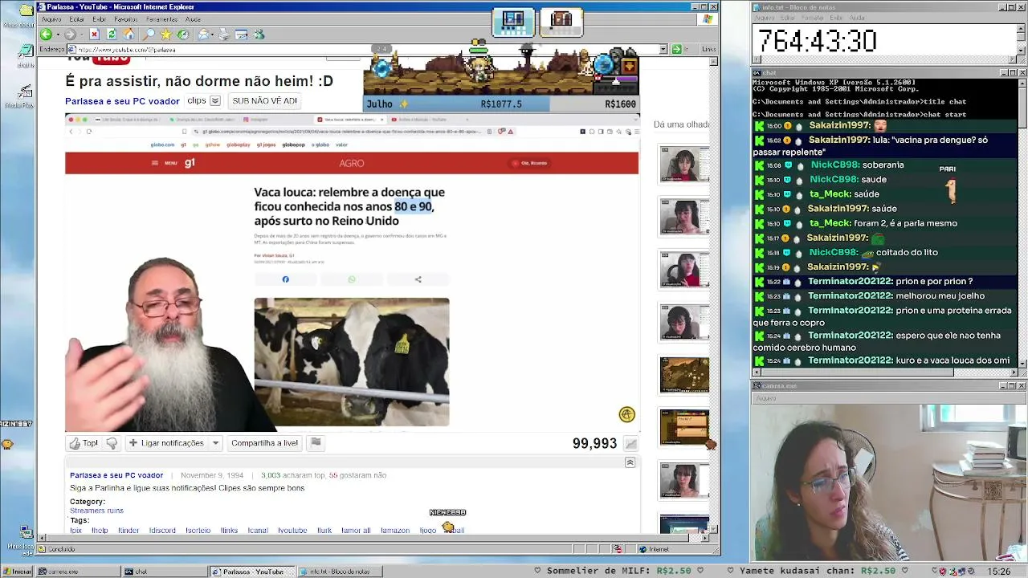
Task: Select the 'Parlasea - YouTube' taskbar button
Action: pos(251,572)
